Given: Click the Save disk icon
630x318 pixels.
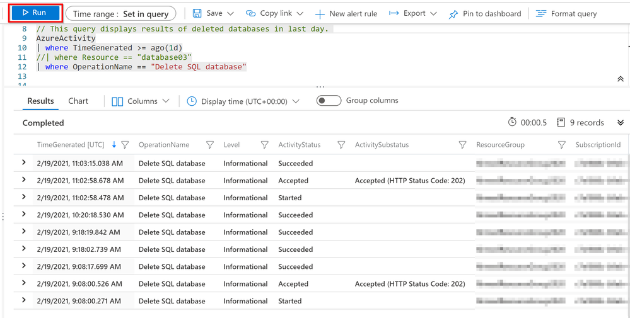Looking at the screenshot, I should click(x=197, y=13).
